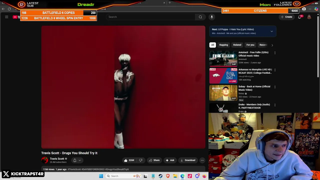Click the Windows taskbar Search box

click(x=123, y=176)
